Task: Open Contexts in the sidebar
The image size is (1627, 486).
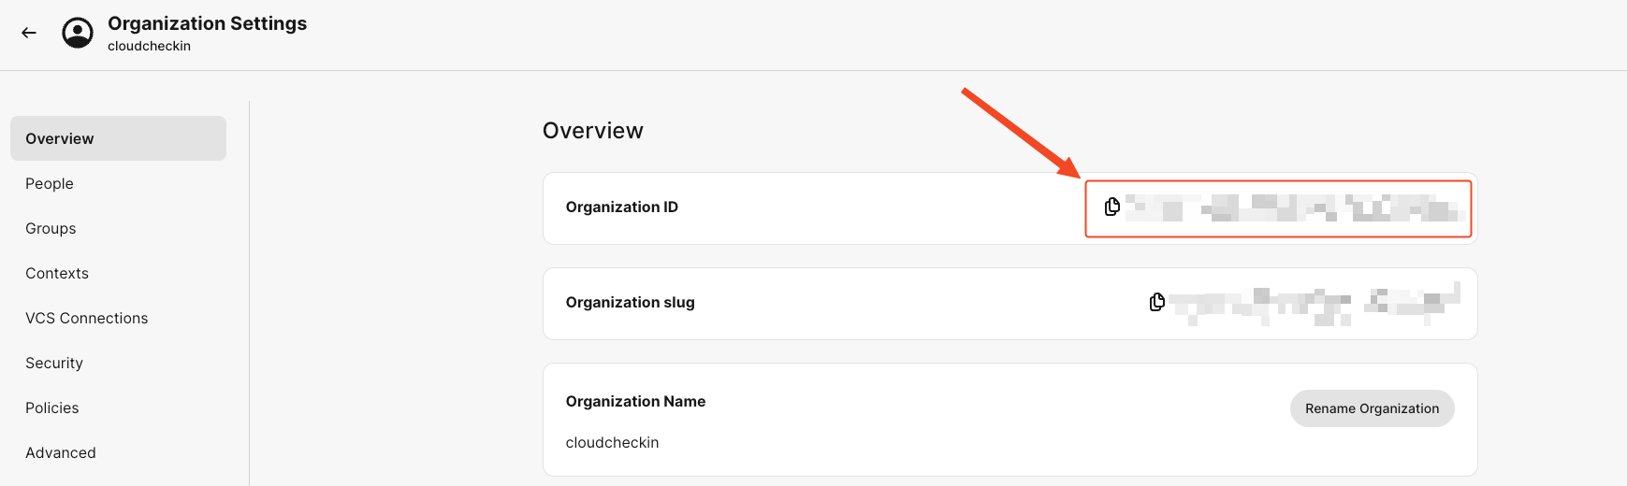Action: tap(57, 273)
